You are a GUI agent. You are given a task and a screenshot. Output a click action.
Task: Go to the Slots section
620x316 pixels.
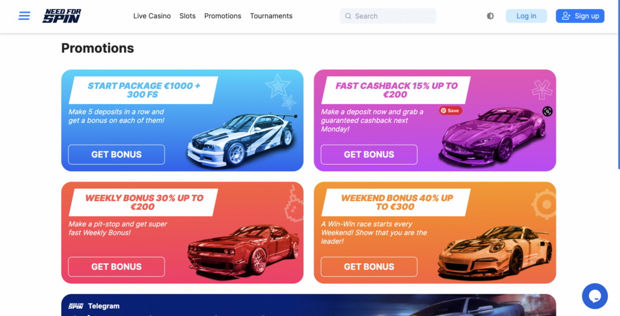pyautogui.click(x=188, y=16)
